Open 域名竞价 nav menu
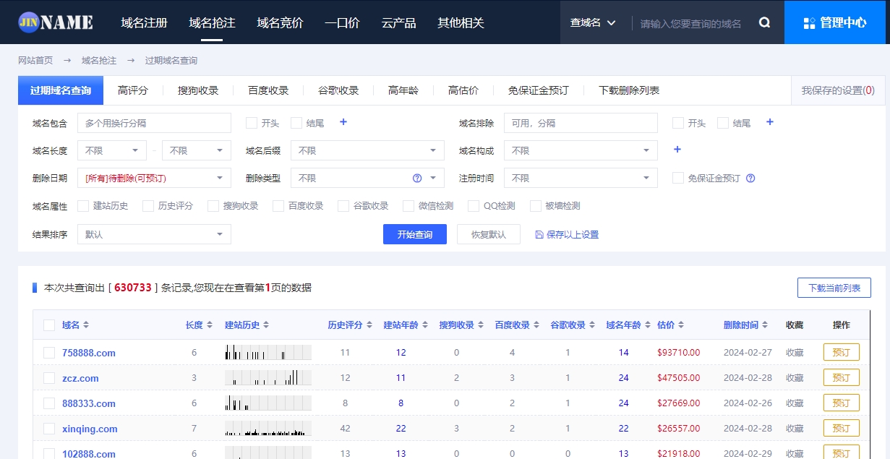The image size is (890, 459). tap(280, 23)
